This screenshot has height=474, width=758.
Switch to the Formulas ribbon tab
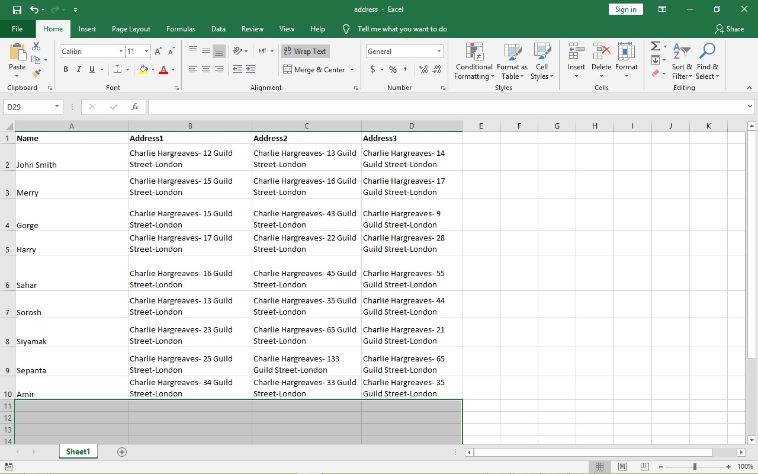click(181, 28)
